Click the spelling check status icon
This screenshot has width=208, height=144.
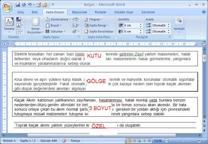point(64,141)
